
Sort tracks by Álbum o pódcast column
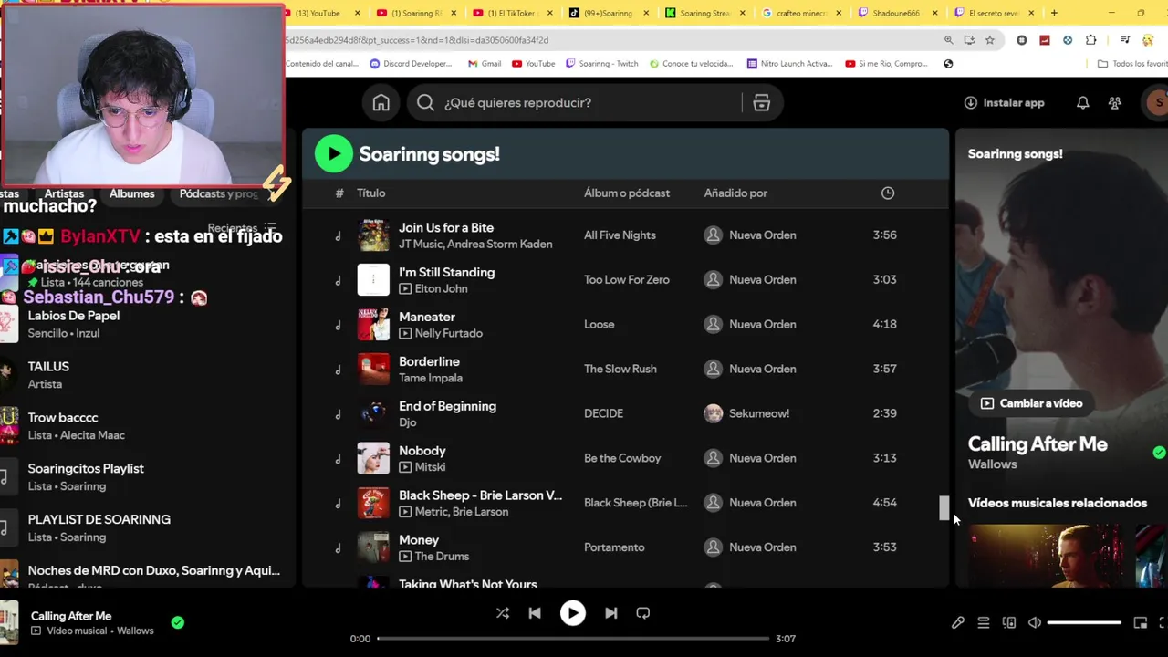tap(627, 193)
